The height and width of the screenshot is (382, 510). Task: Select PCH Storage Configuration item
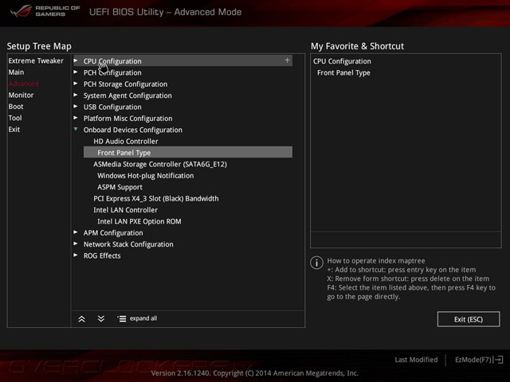pyautogui.click(x=125, y=84)
